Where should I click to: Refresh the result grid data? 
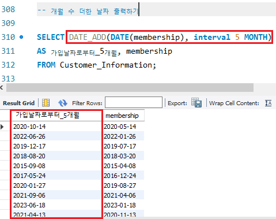(63, 103)
